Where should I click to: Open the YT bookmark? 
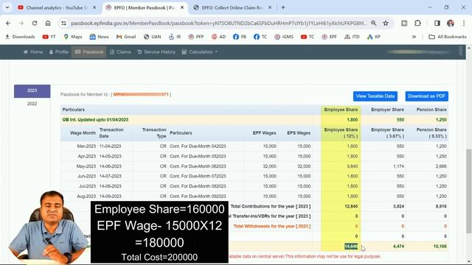click(49, 37)
